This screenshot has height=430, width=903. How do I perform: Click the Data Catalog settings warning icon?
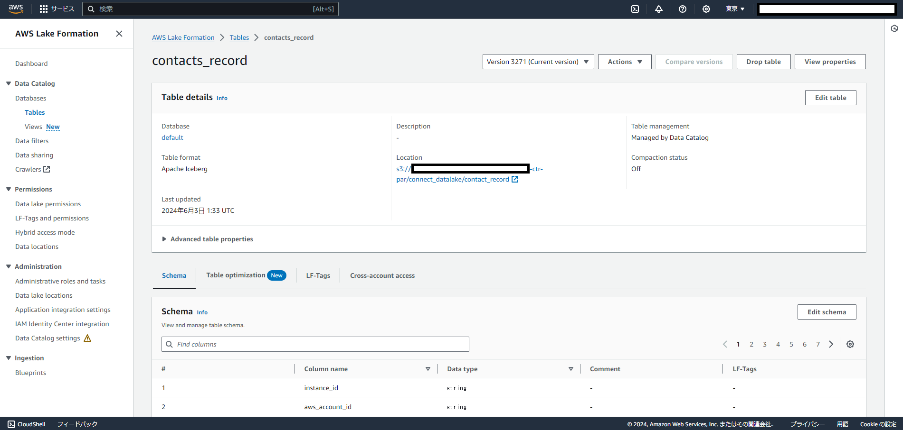click(x=87, y=338)
